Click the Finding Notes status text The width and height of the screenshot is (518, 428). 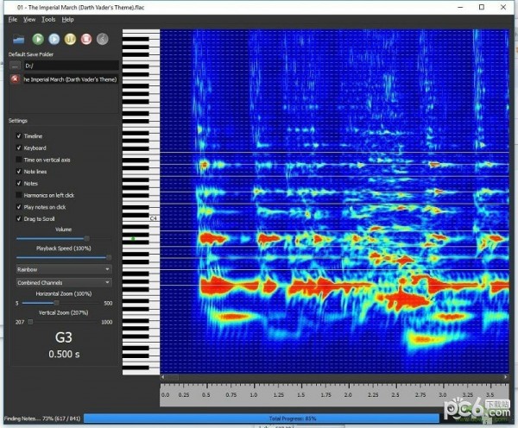[42, 419]
